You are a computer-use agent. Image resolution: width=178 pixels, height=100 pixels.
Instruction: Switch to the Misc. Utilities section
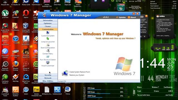[x=48, y=81]
